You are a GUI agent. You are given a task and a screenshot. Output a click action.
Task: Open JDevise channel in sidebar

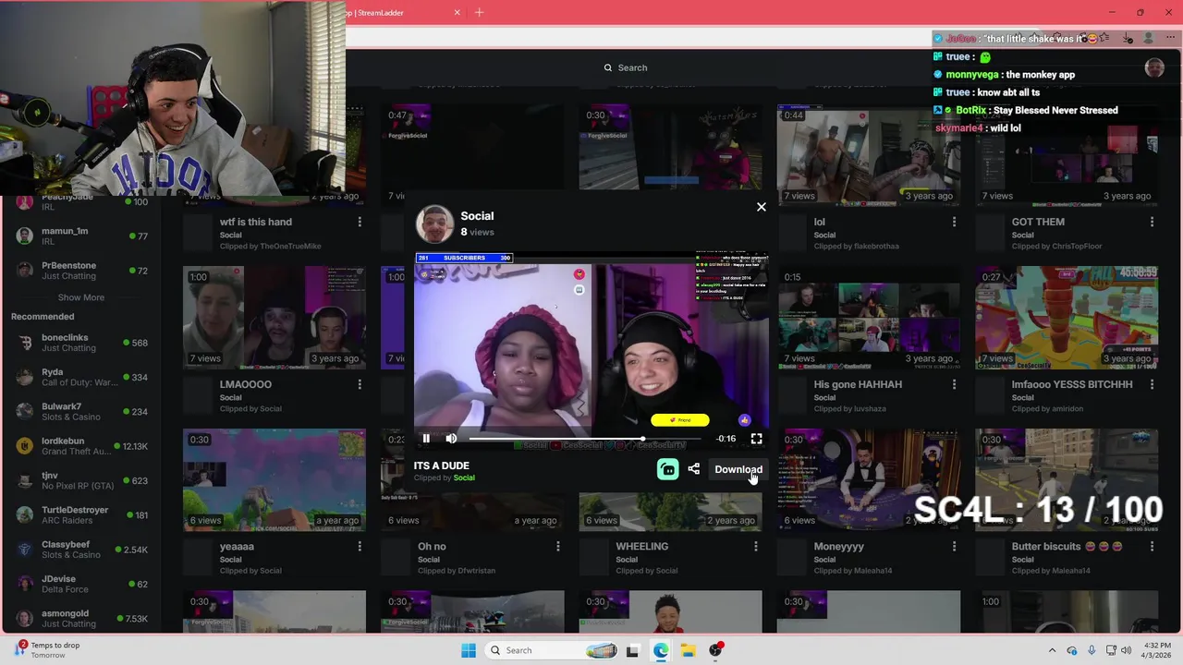click(80, 584)
